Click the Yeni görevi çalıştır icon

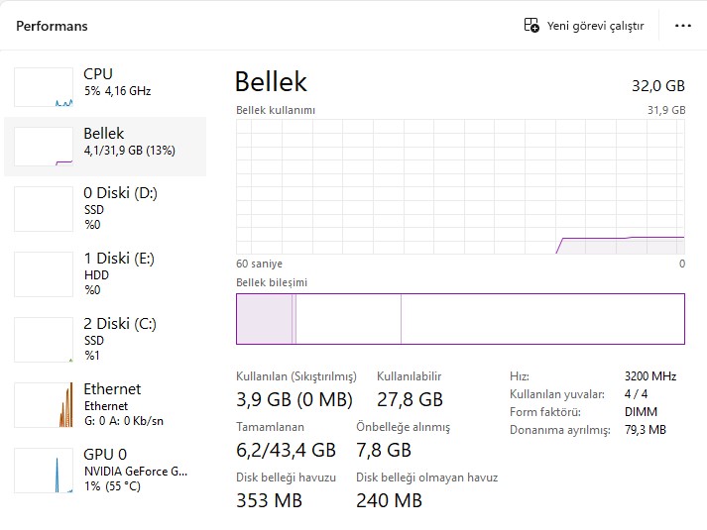pyautogui.click(x=531, y=25)
